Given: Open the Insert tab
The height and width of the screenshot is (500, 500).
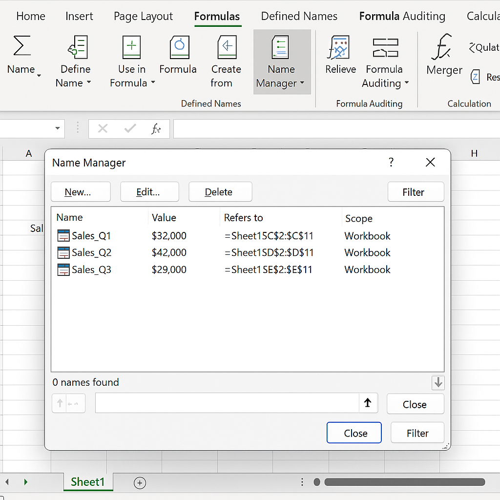Looking at the screenshot, I should click(x=79, y=16).
